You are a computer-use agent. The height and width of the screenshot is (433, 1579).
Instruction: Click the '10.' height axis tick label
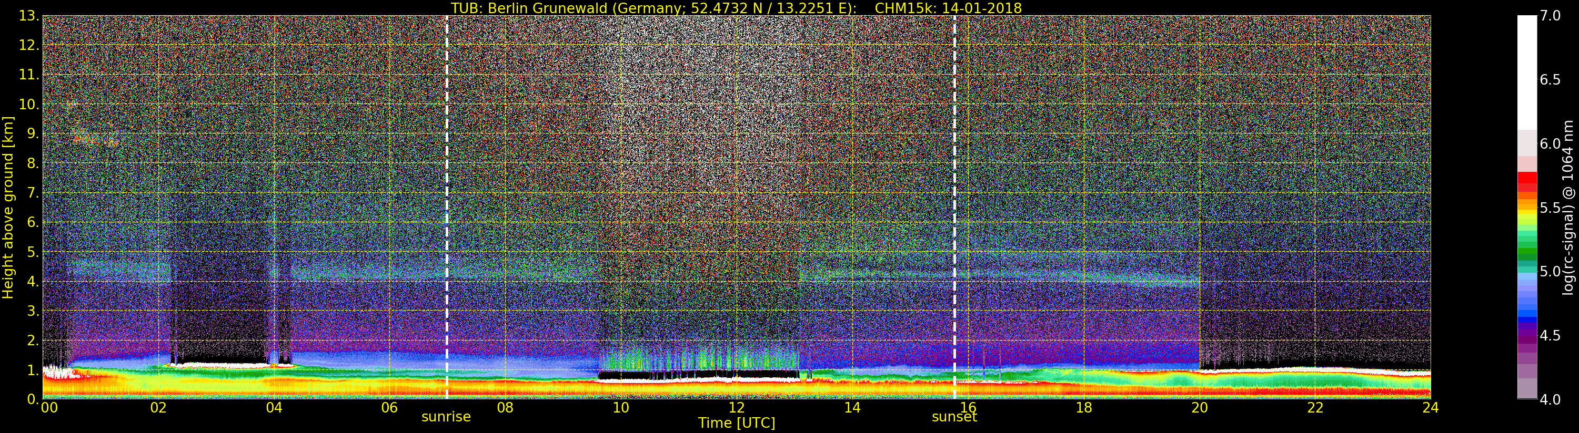click(x=29, y=105)
